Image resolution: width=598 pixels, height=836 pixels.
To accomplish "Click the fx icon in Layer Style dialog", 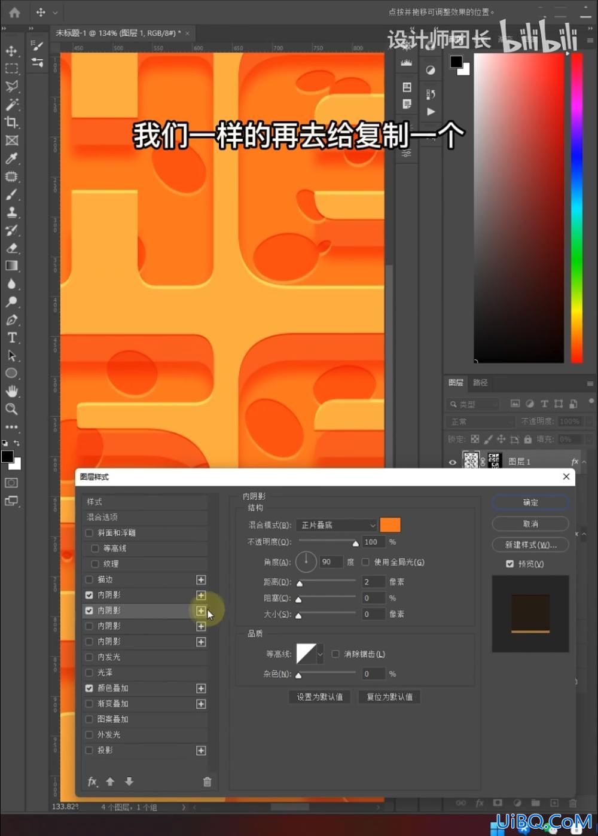I will 93,782.
